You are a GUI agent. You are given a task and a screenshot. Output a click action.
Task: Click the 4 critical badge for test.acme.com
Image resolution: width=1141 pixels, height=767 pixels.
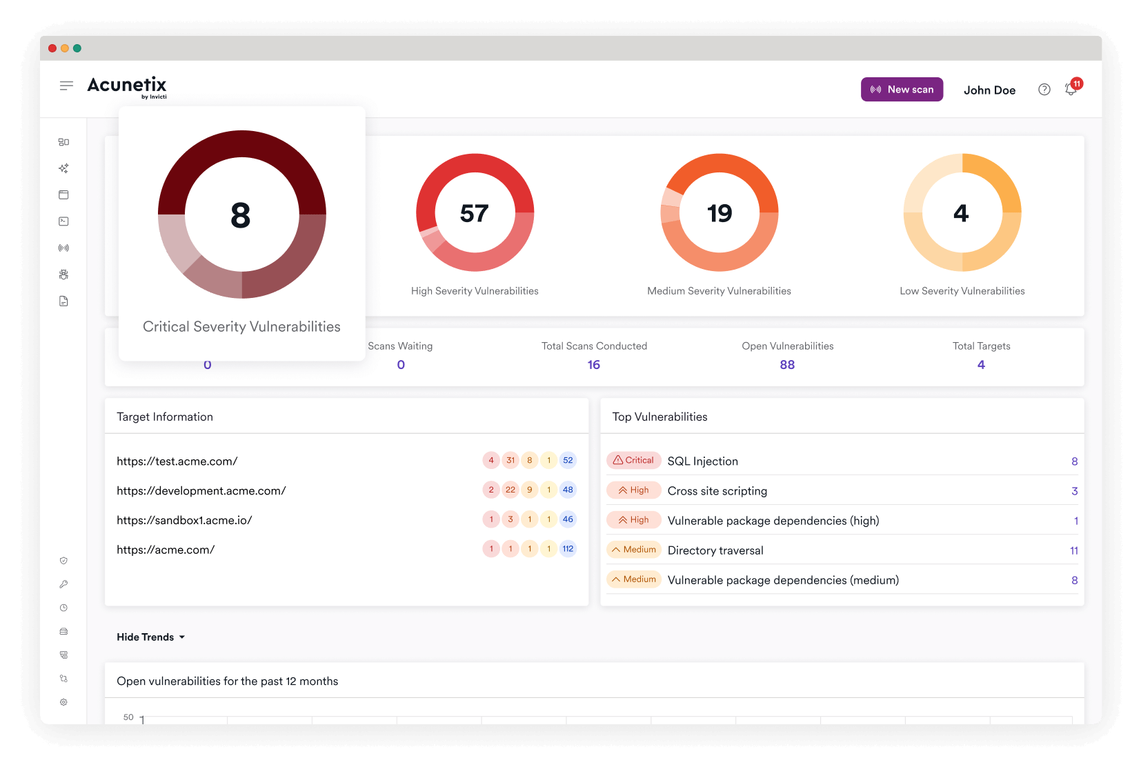click(x=491, y=460)
